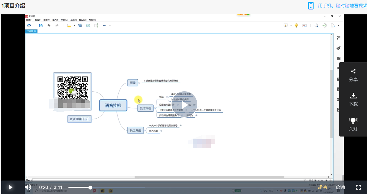The image size is (367, 194).
Task: Open the 窗口 menu
Action: [83, 20]
